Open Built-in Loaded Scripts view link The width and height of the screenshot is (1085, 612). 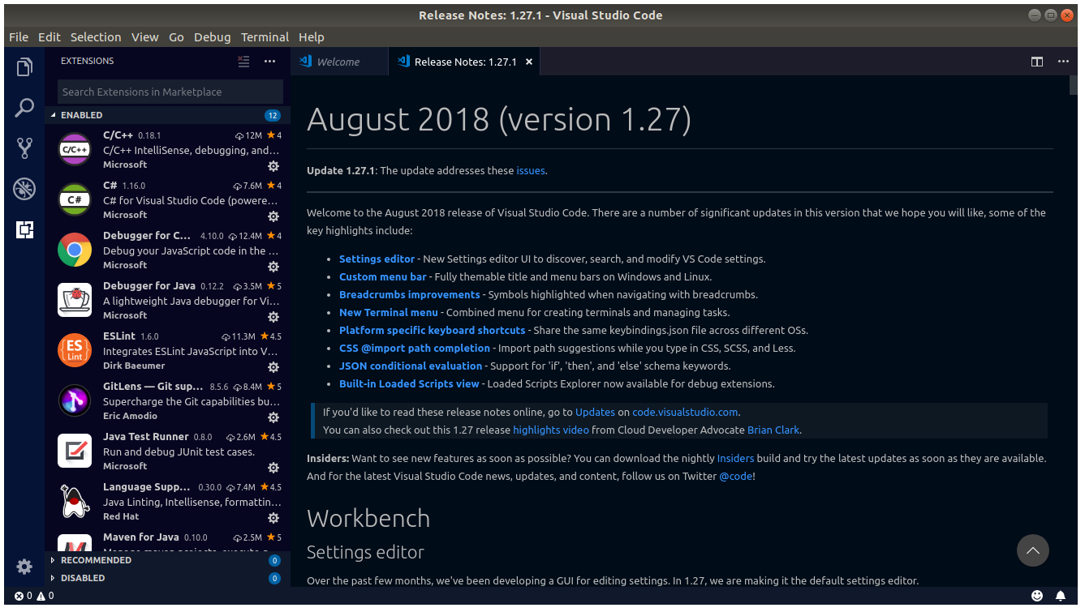pyautogui.click(x=409, y=384)
